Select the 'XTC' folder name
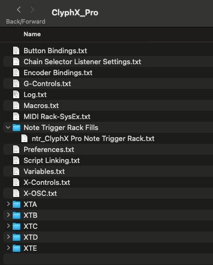Image resolution: width=213 pixels, height=265 pixels. [x=31, y=227]
